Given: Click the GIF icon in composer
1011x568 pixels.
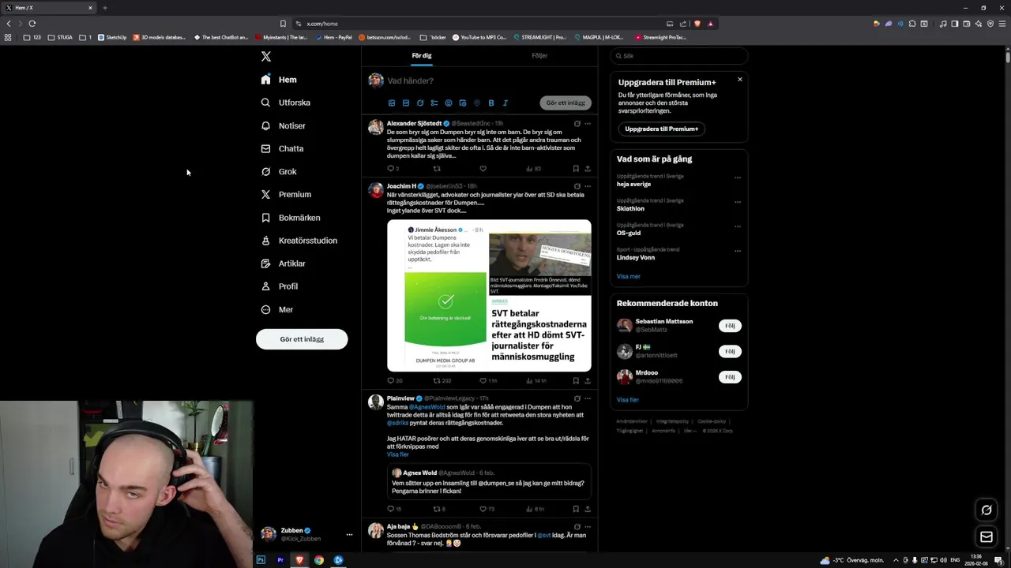Looking at the screenshot, I should click(406, 103).
